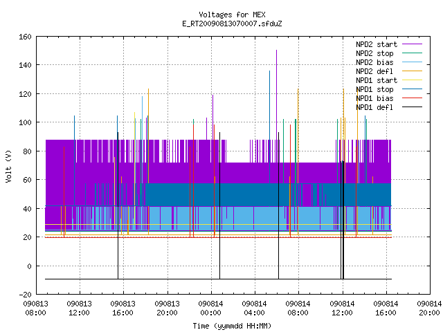Click the red NPD1 bias legend line
This screenshot has height=332, width=443.
tap(413, 98)
